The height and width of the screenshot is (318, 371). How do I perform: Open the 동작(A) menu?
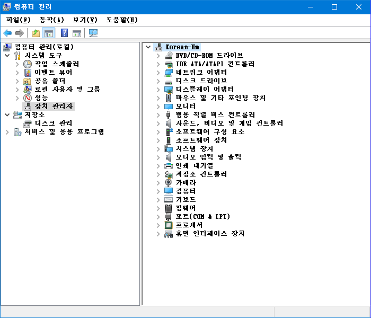(51, 20)
